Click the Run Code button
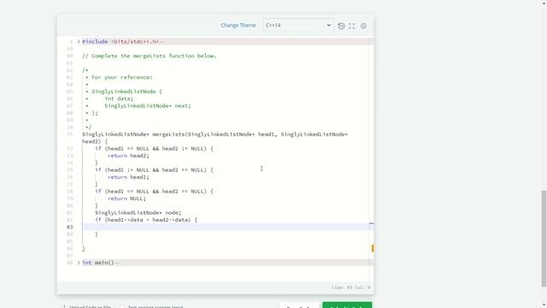The width and height of the screenshot is (547, 308). pos(299,305)
